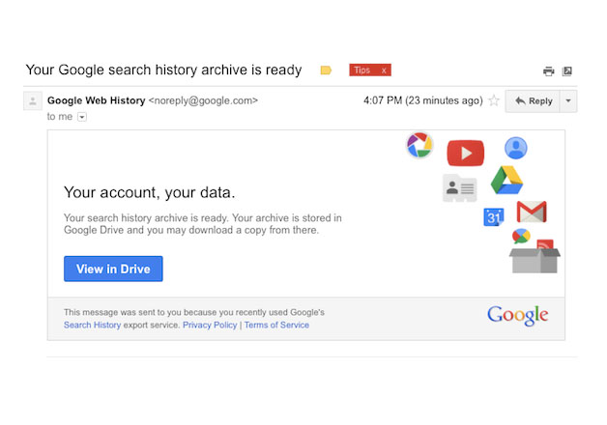Open the Search History link
607x425 pixels.
(x=92, y=325)
